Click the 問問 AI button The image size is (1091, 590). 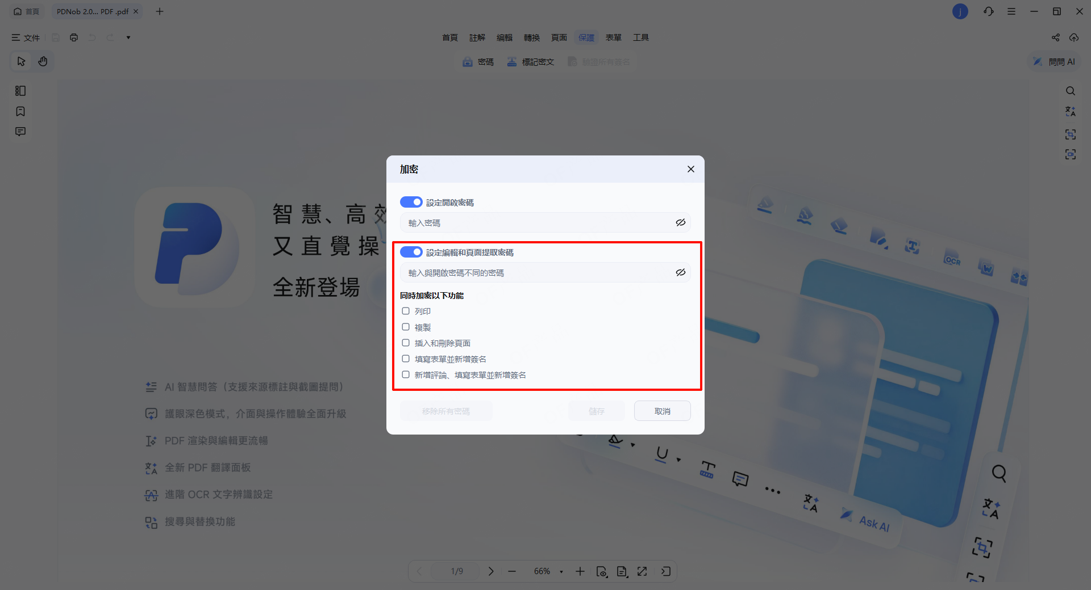coord(1055,62)
